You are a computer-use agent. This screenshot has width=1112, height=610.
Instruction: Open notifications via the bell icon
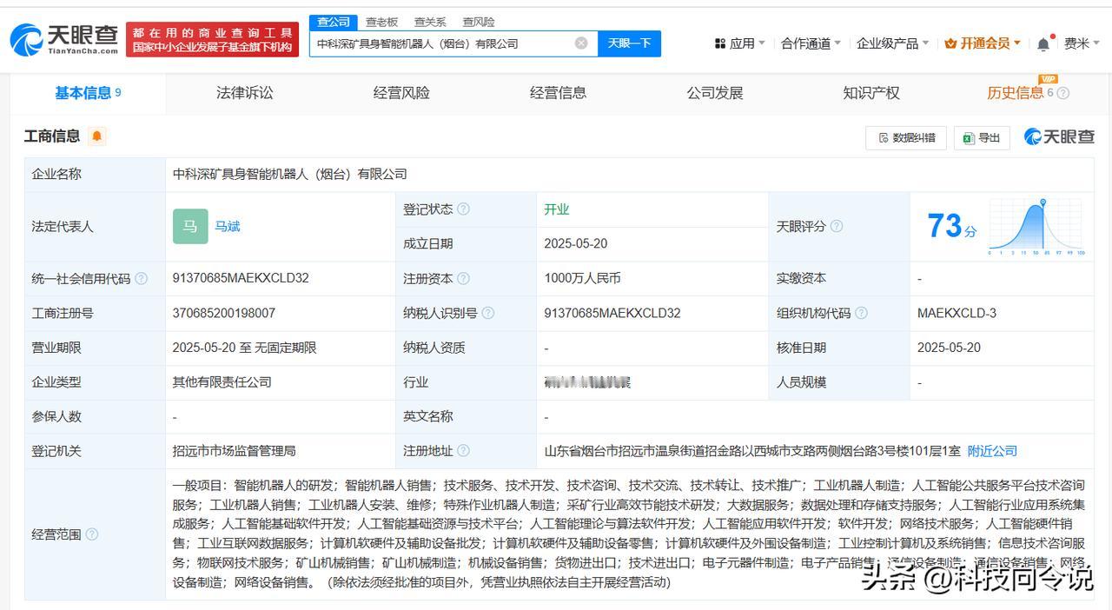(x=1043, y=43)
